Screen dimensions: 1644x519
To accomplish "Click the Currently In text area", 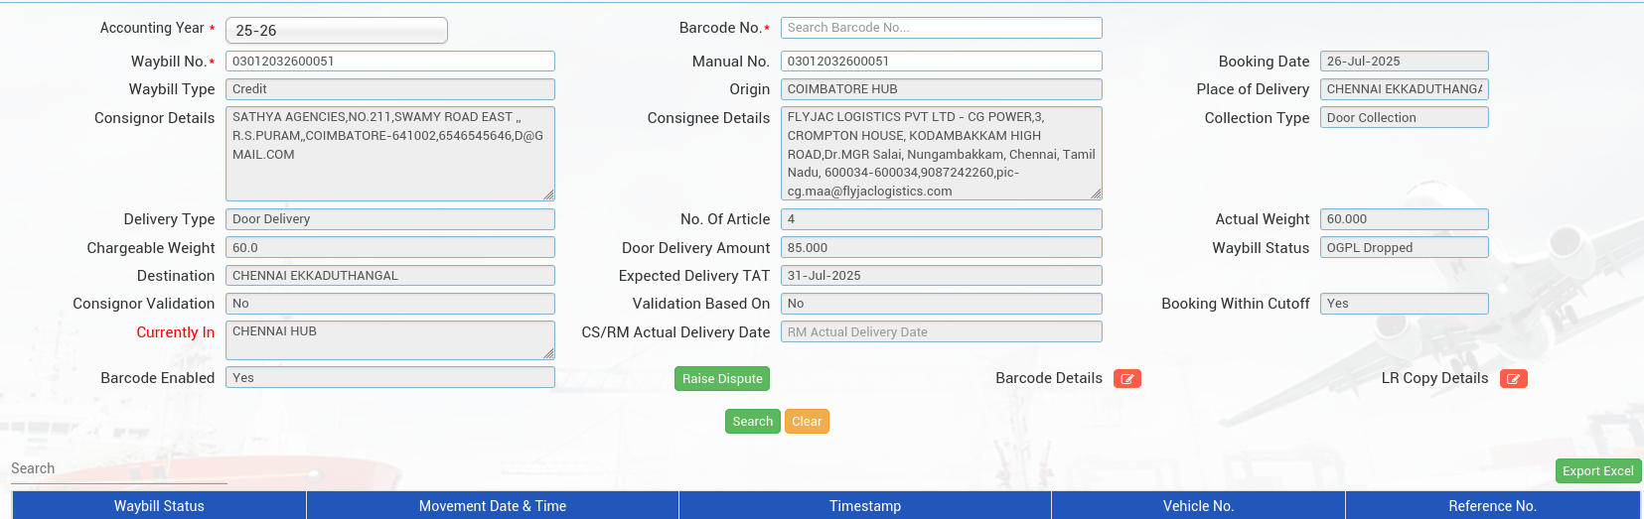I will click(390, 339).
